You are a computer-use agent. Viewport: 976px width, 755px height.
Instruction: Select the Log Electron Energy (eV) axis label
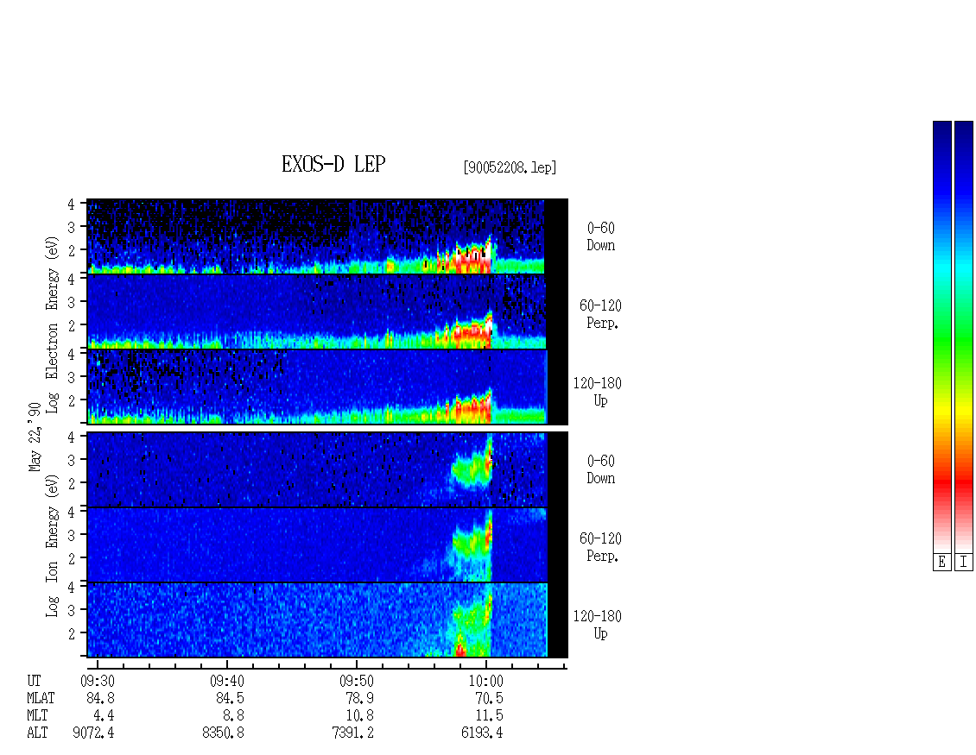[52, 324]
